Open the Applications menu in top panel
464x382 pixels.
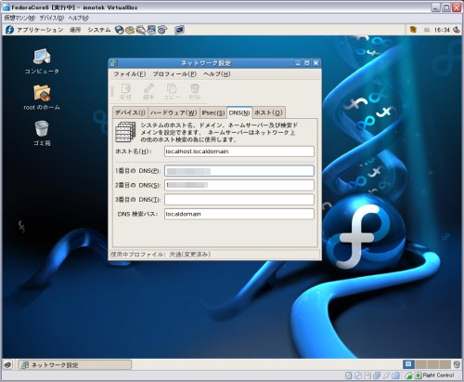click(40, 30)
